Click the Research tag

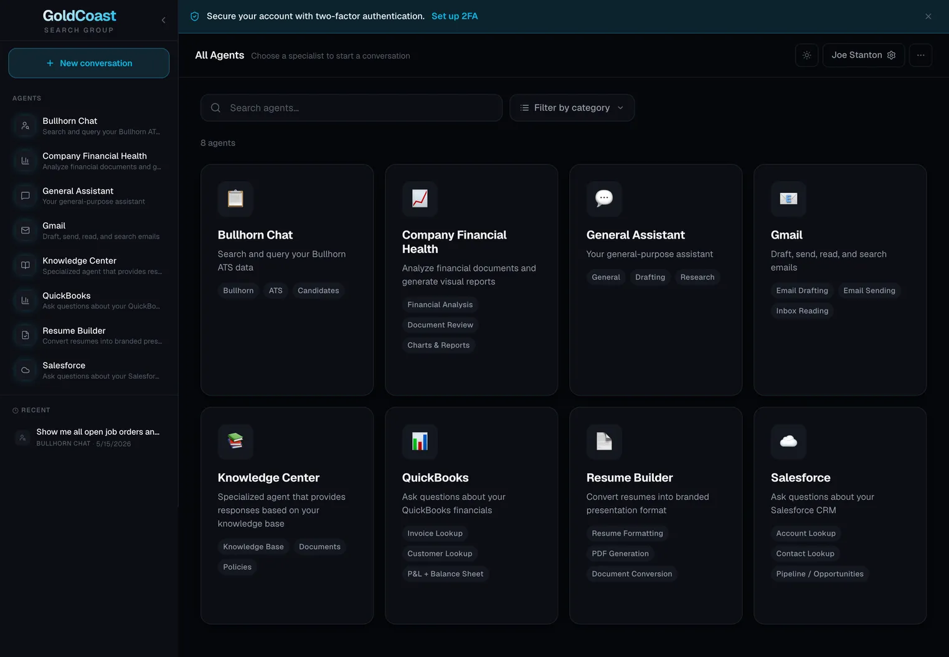click(x=697, y=278)
